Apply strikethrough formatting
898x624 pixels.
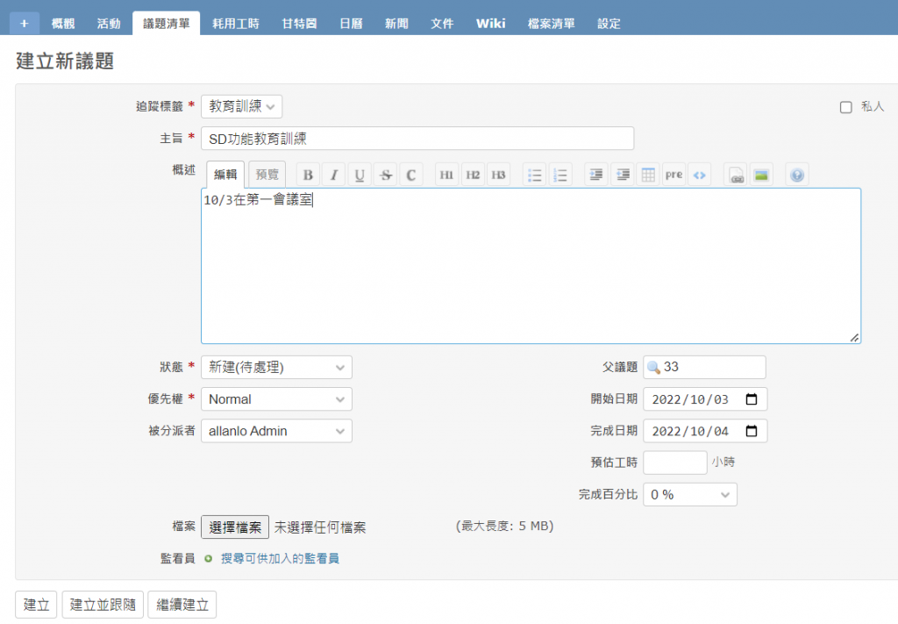point(386,175)
